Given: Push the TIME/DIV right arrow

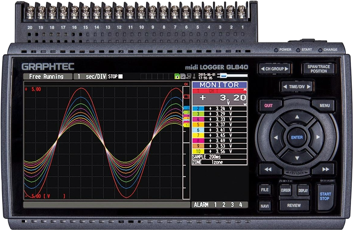Looking at the screenshot, I should tap(309, 87).
